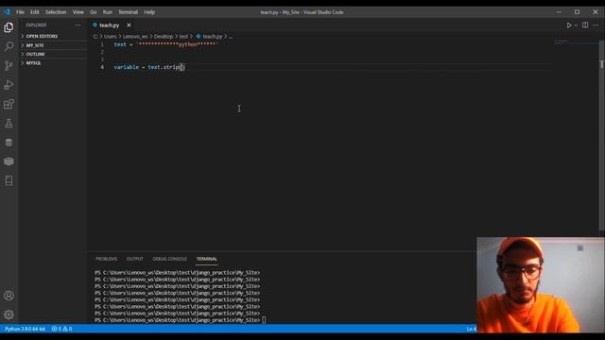Image resolution: width=605 pixels, height=340 pixels.
Task: Click the Users breadcrumb segment
Action: tap(110, 36)
